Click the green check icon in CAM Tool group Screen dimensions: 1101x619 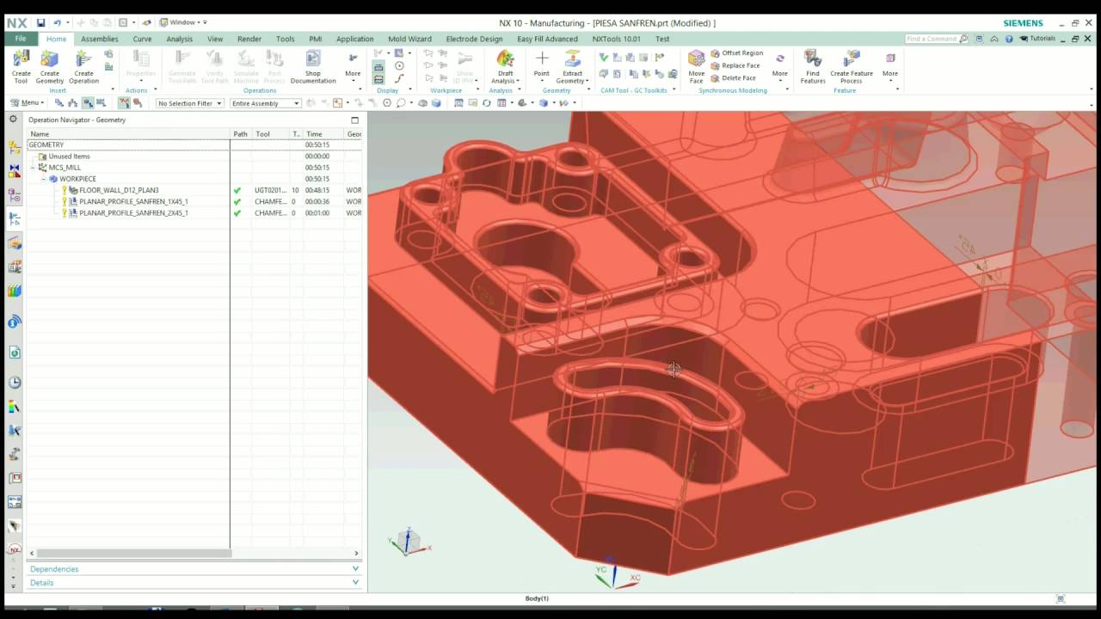(x=603, y=57)
